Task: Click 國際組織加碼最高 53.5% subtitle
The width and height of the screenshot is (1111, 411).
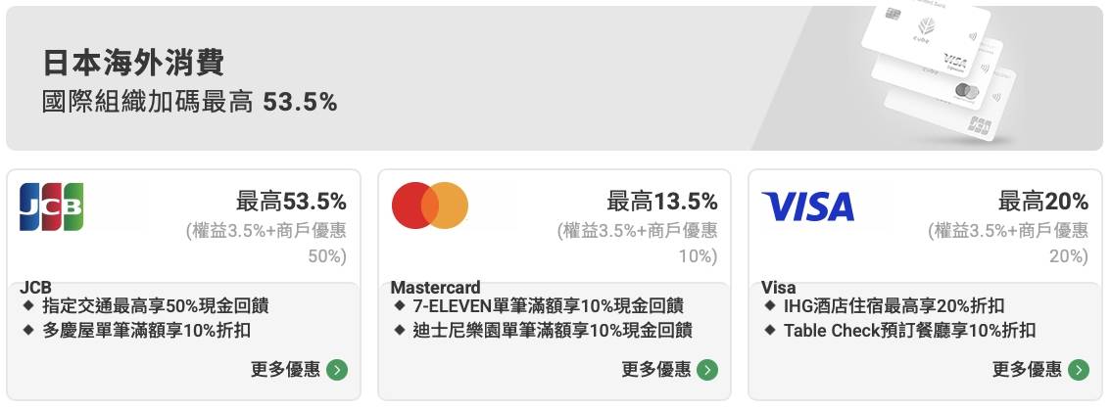Action: point(190,102)
